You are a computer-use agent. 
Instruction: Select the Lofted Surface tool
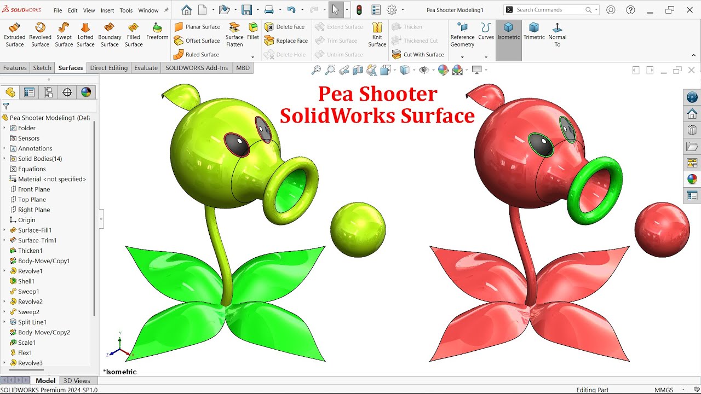[85, 35]
